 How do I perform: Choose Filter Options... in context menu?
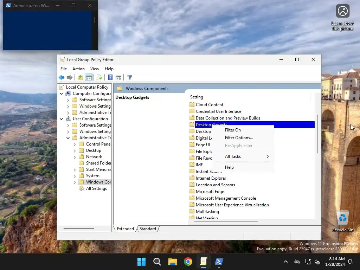tap(243, 138)
